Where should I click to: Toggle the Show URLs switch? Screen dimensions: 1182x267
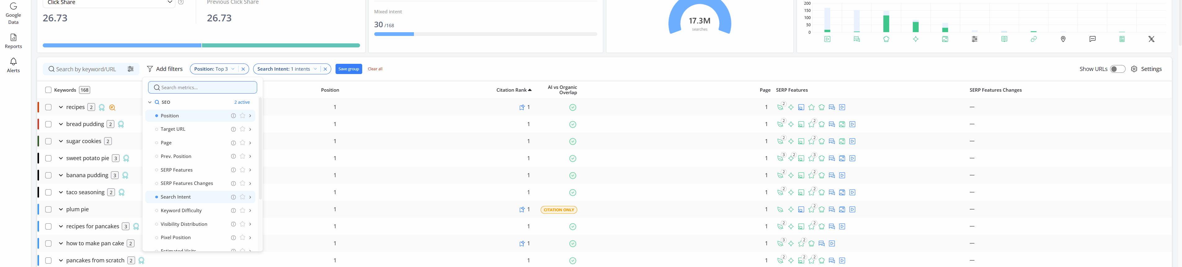tap(1117, 69)
